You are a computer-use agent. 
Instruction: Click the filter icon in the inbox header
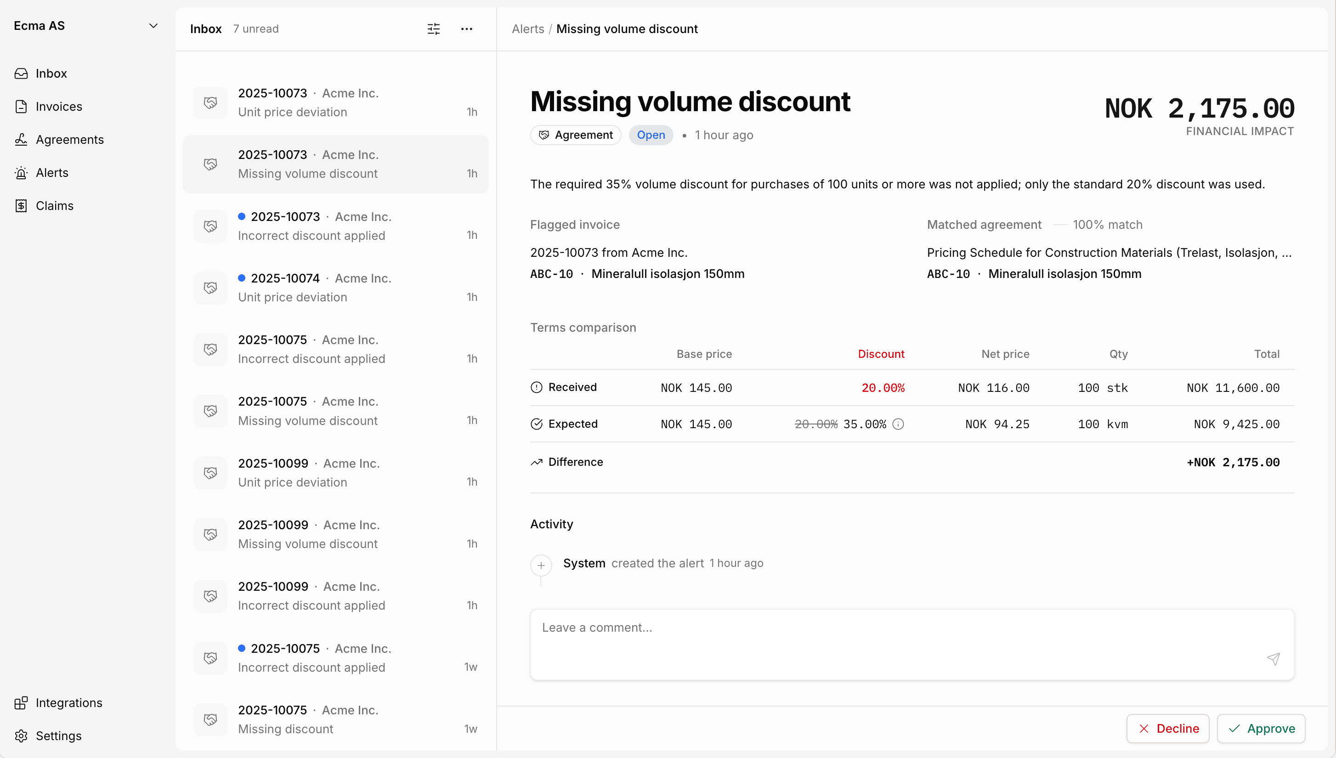pos(433,29)
